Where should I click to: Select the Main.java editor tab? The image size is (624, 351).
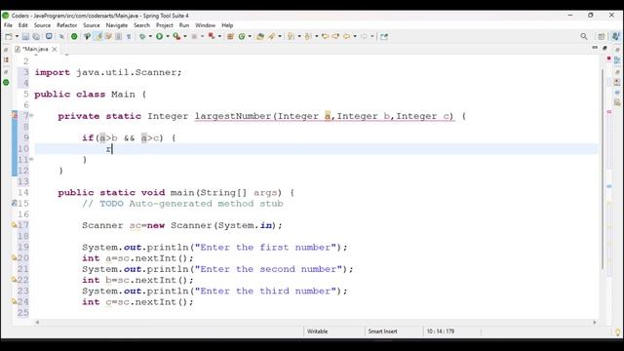(35, 49)
